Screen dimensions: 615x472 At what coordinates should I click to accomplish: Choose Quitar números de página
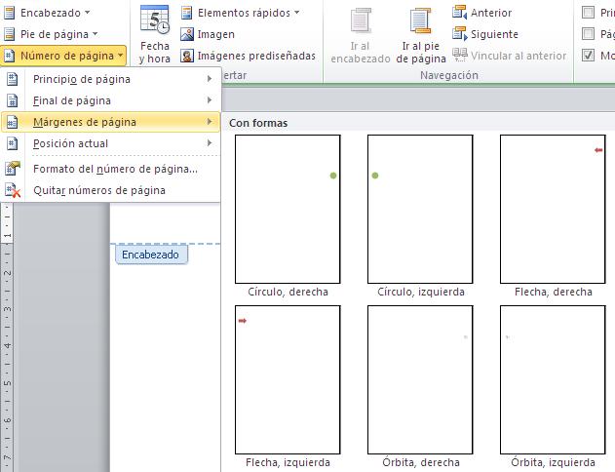tap(110, 190)
